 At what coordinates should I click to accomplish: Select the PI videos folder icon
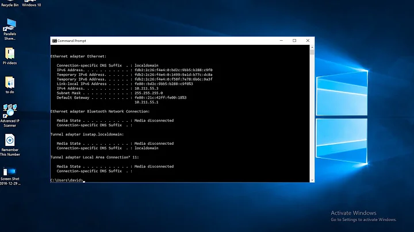pyautogui.click(x=10, y=56)
